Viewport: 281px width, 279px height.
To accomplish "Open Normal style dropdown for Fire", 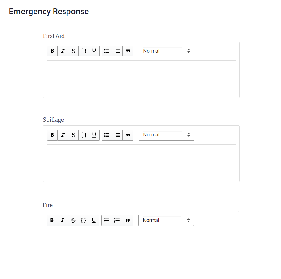I will [x=166, y=220].
